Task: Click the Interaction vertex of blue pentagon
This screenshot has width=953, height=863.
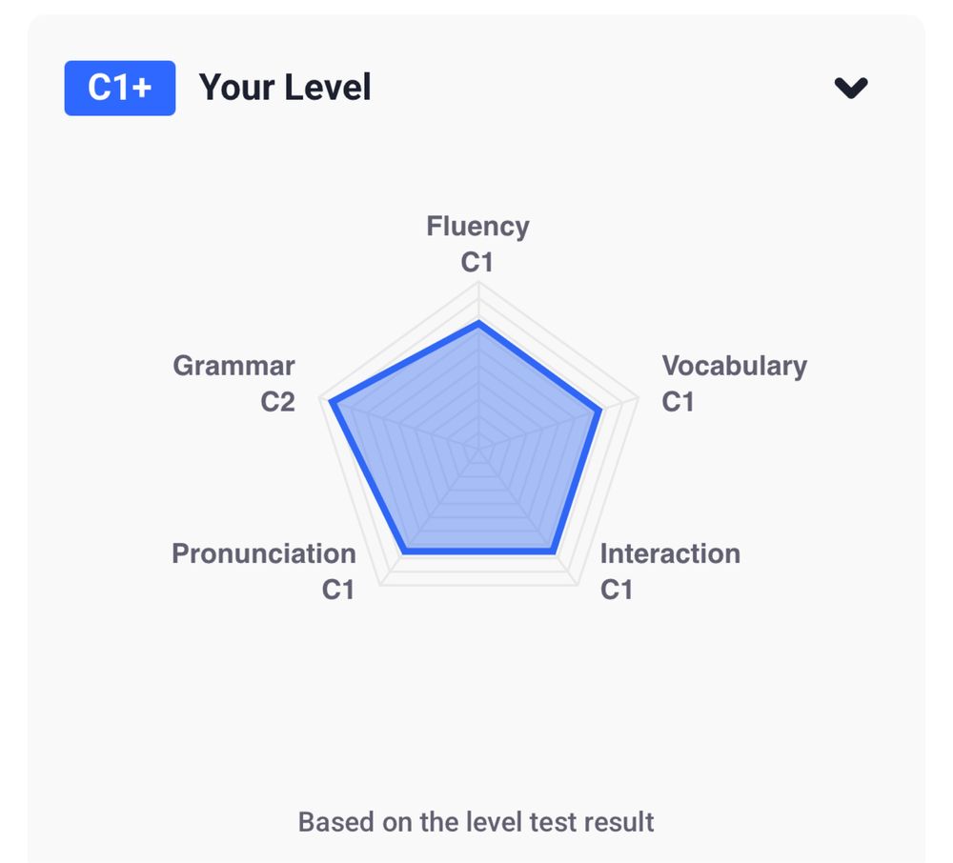Action: point(554,552)
